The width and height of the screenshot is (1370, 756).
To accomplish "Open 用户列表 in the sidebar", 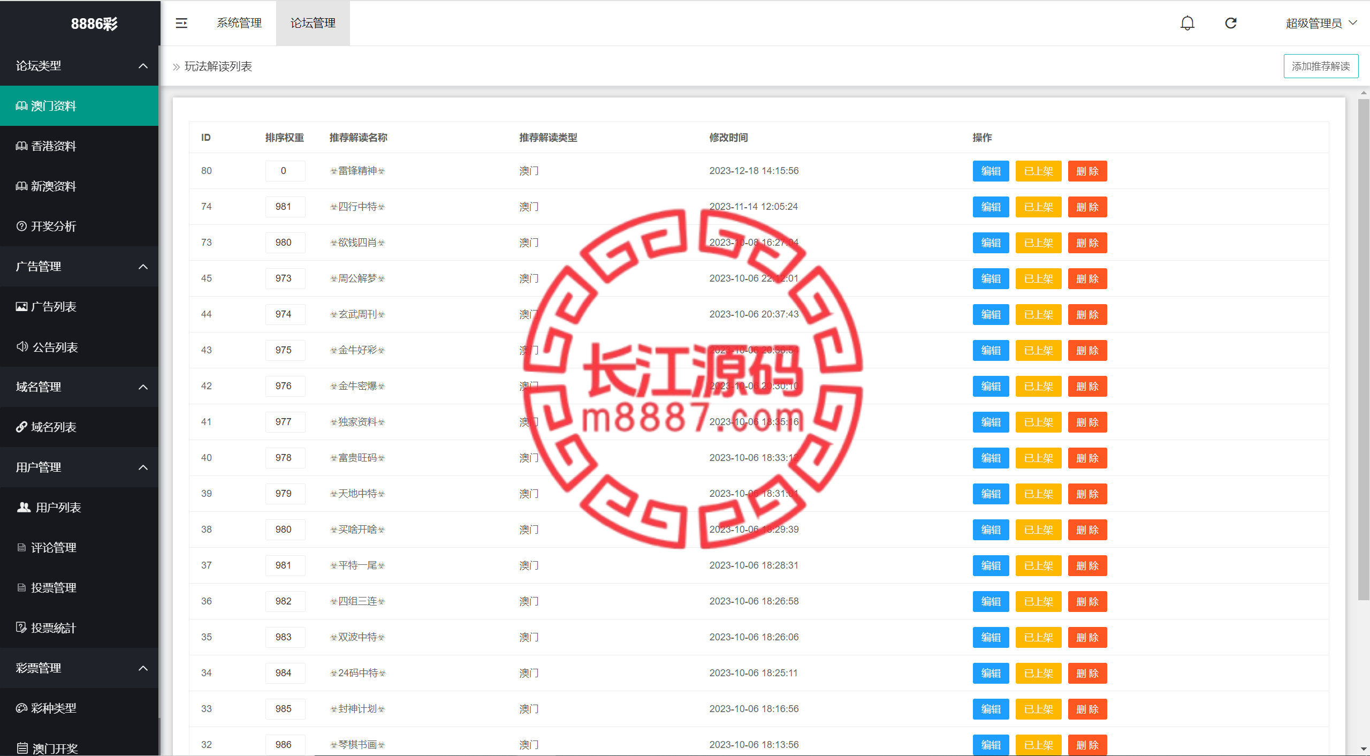I will pos(79,507).
